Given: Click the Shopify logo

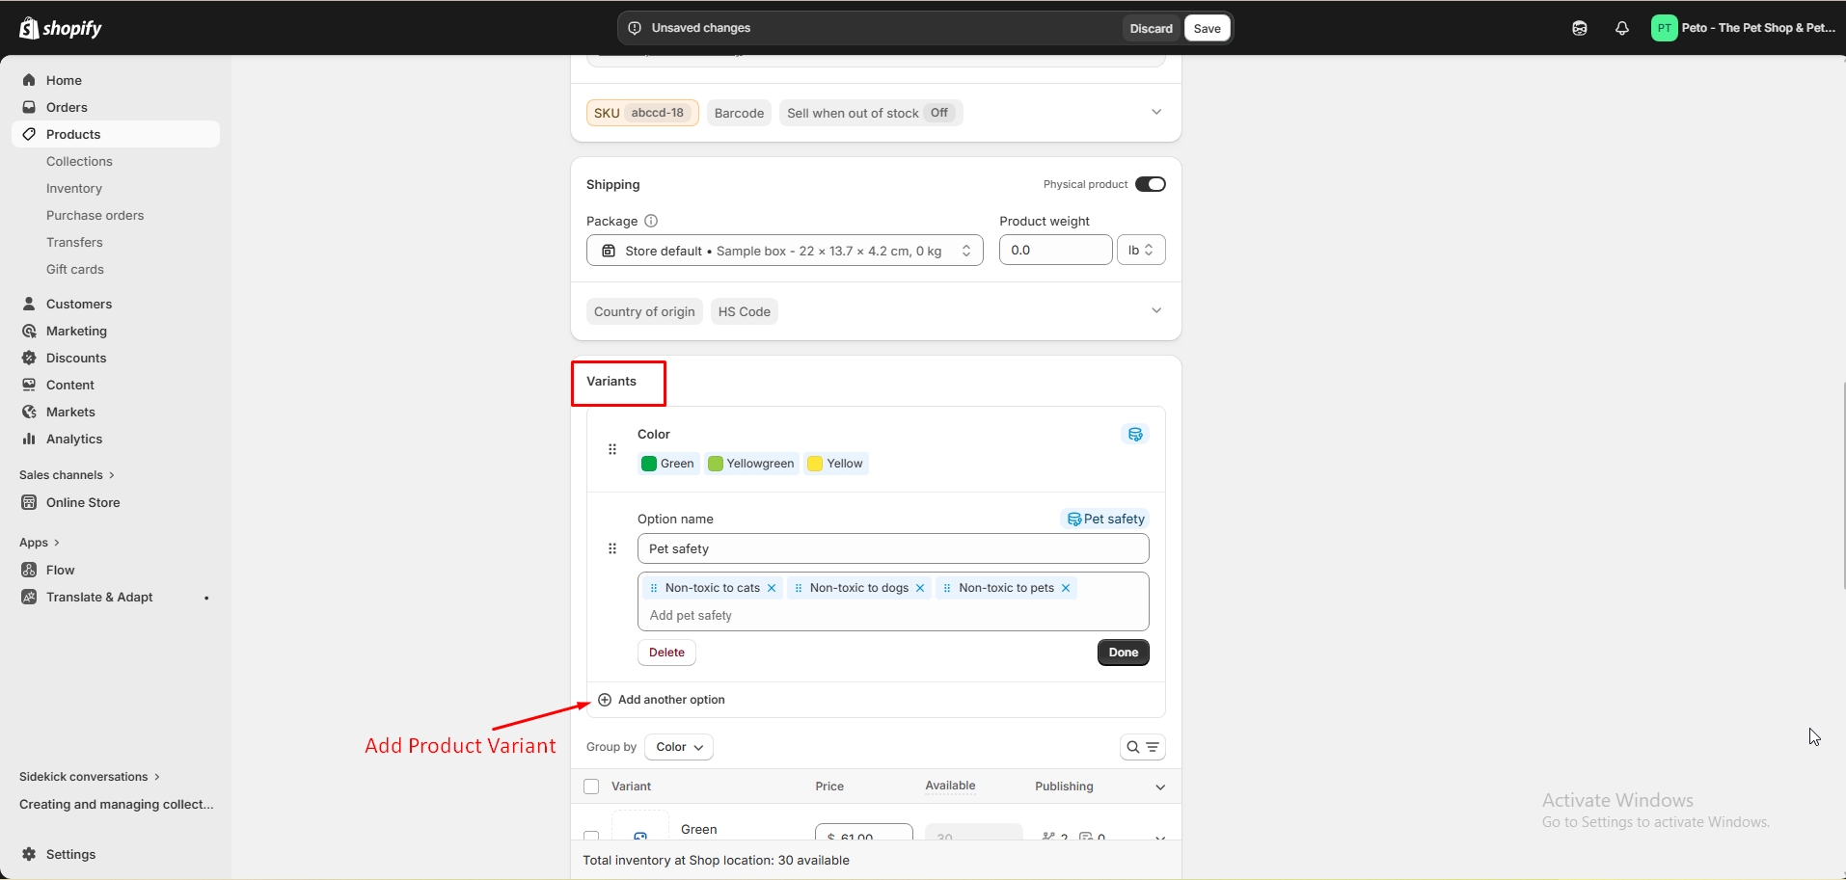Looking at the screenshot, I should (61, 28).
